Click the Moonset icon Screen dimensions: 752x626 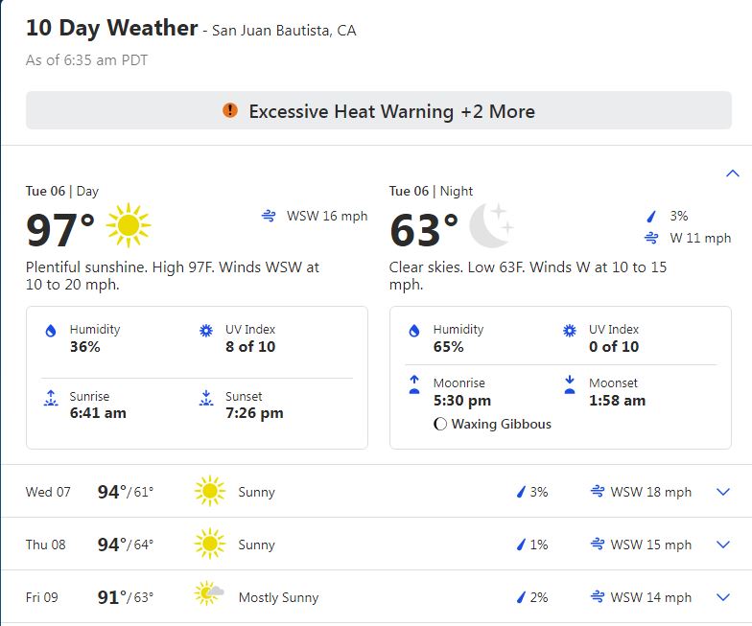pos(570,384)
